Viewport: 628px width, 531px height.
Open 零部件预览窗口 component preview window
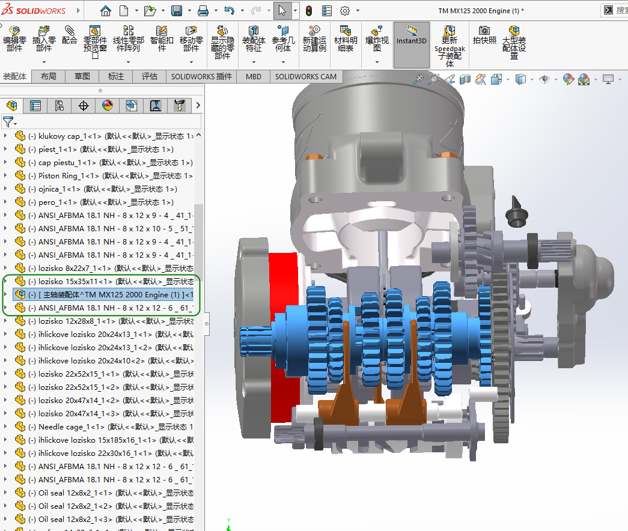click(x=95, y=42)
